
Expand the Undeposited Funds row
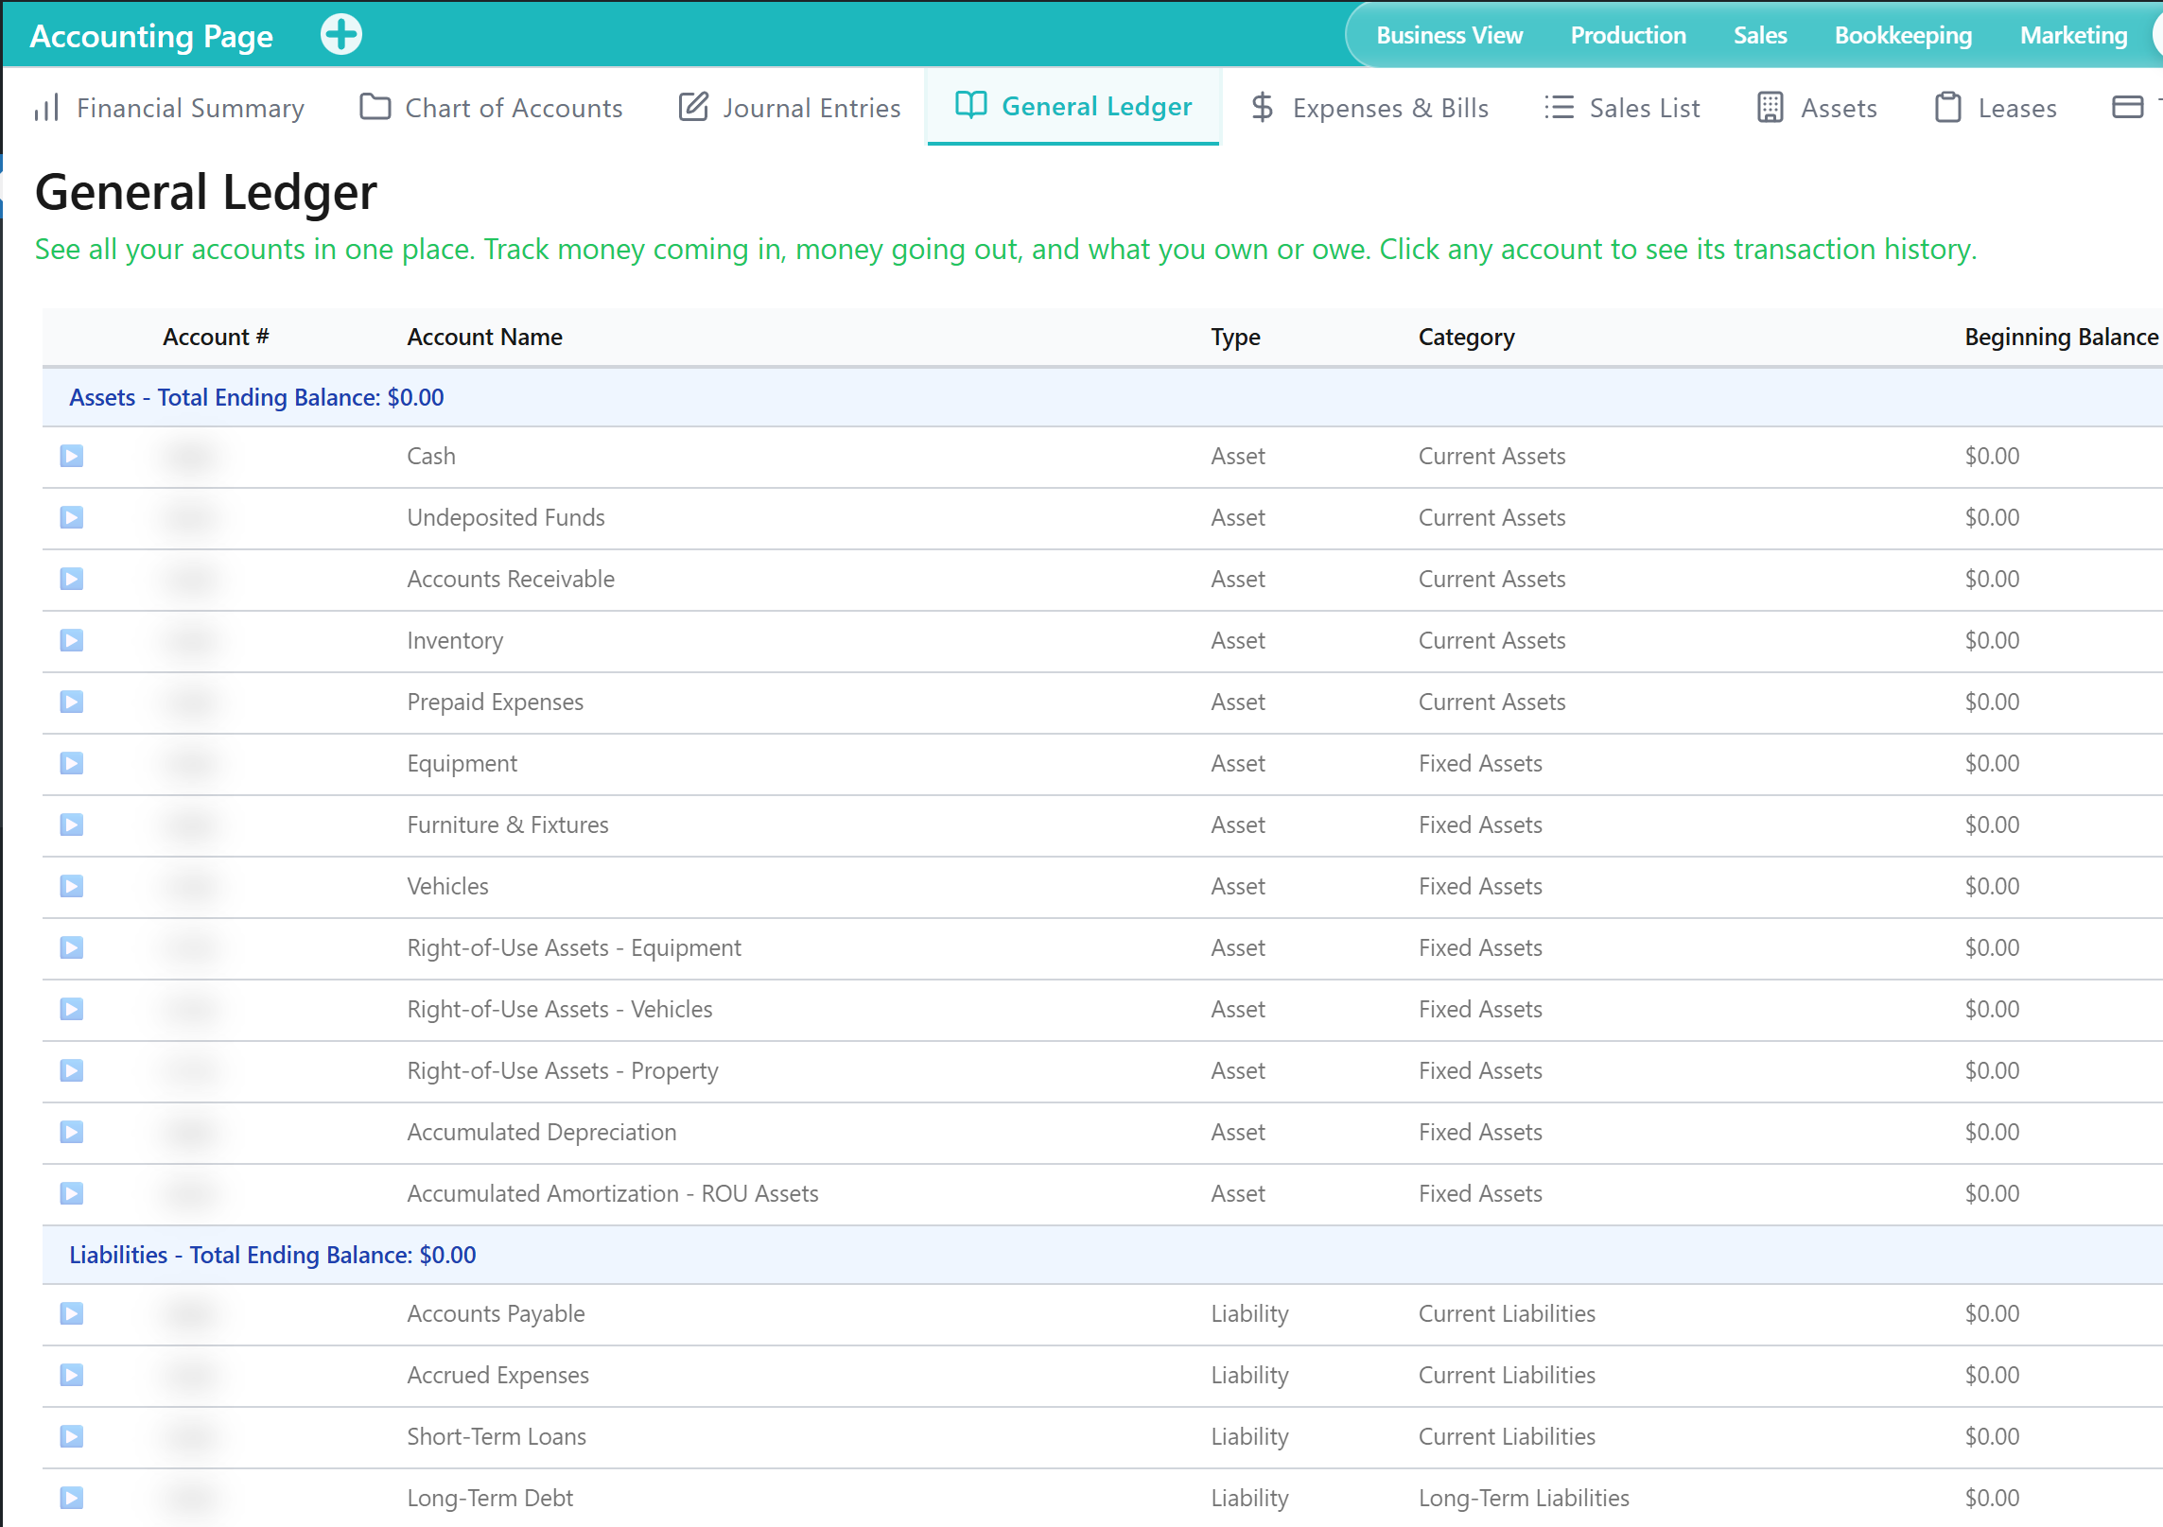[72, 518]
